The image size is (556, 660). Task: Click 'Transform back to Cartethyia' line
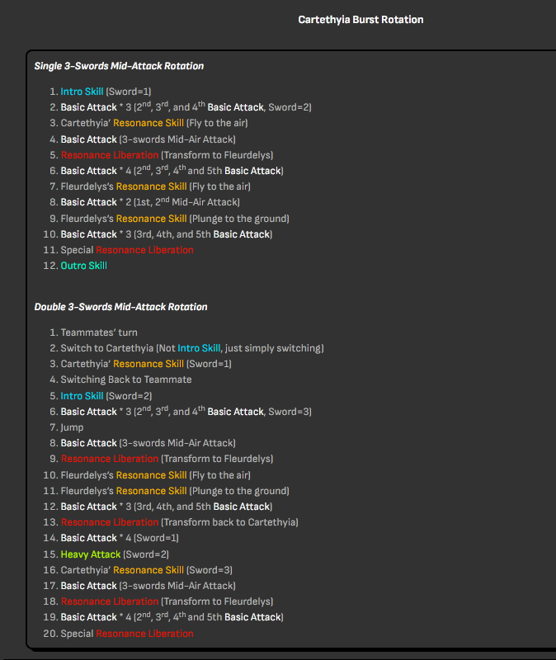tap(179, 522)
